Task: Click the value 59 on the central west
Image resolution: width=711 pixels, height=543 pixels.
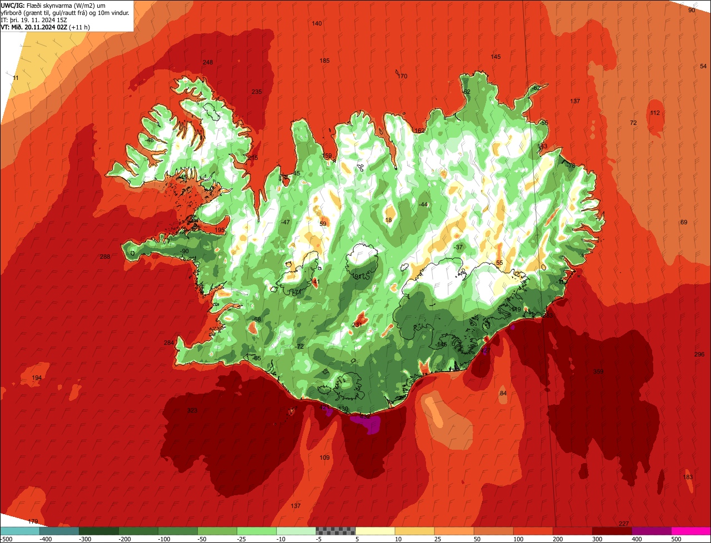Action: point(323,224)
